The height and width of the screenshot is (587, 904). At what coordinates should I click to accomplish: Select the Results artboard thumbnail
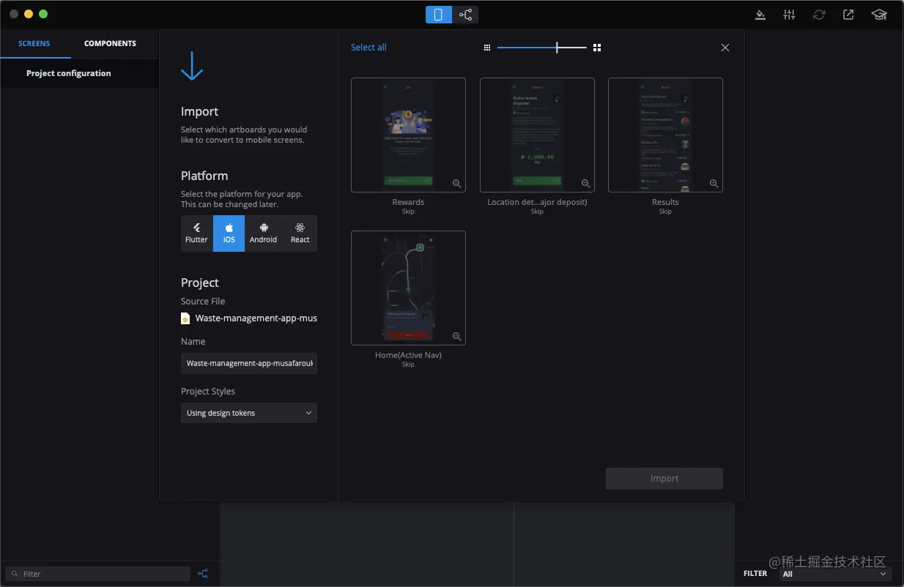[x=665, y=135]
